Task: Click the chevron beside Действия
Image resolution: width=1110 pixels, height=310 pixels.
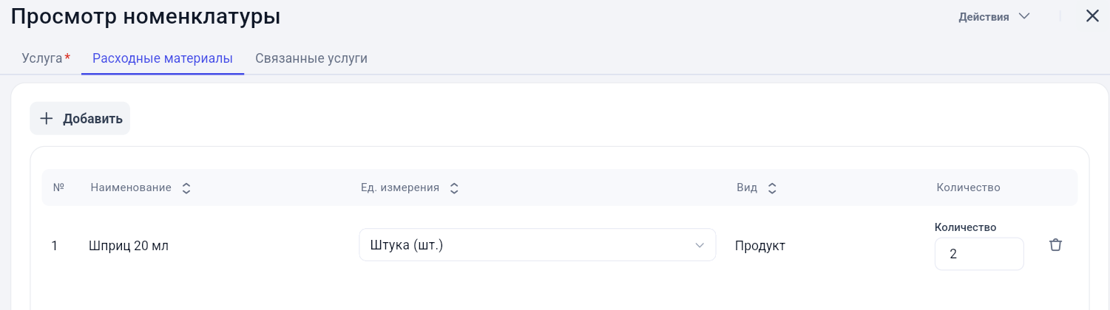Action: pos(1024,16)
